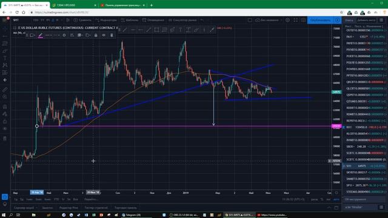Open the timezone menu showing UTC+3
This screenshot has width=388, height=218.
(293, 199)
